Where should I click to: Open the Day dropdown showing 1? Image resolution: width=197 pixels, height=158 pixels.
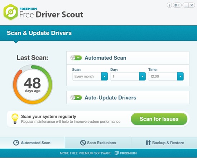(x=128, y=76)
